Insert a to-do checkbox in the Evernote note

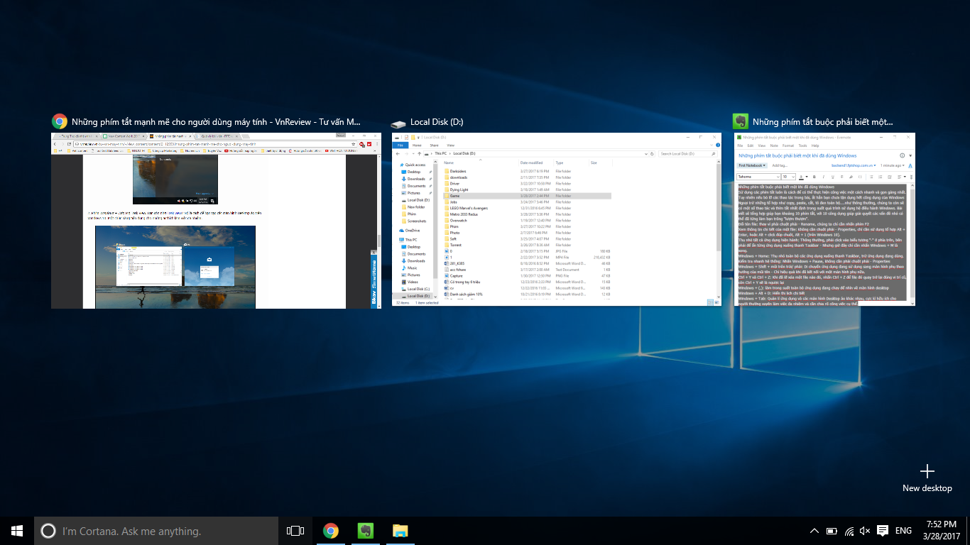[x=889, y=177]
